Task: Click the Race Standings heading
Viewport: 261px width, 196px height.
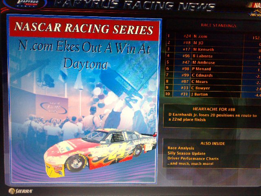Action: pyautogui.click(x=219, y=25)
